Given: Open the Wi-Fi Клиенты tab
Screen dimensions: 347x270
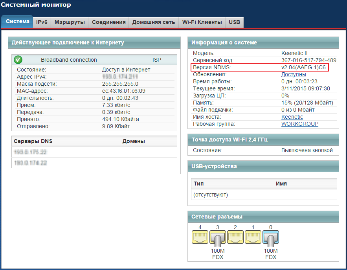Looking at the screenshot, I should tap(202, 22).
